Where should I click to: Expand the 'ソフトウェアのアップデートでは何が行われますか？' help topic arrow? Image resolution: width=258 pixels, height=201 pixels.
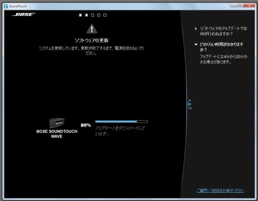[x=196, y=29]
